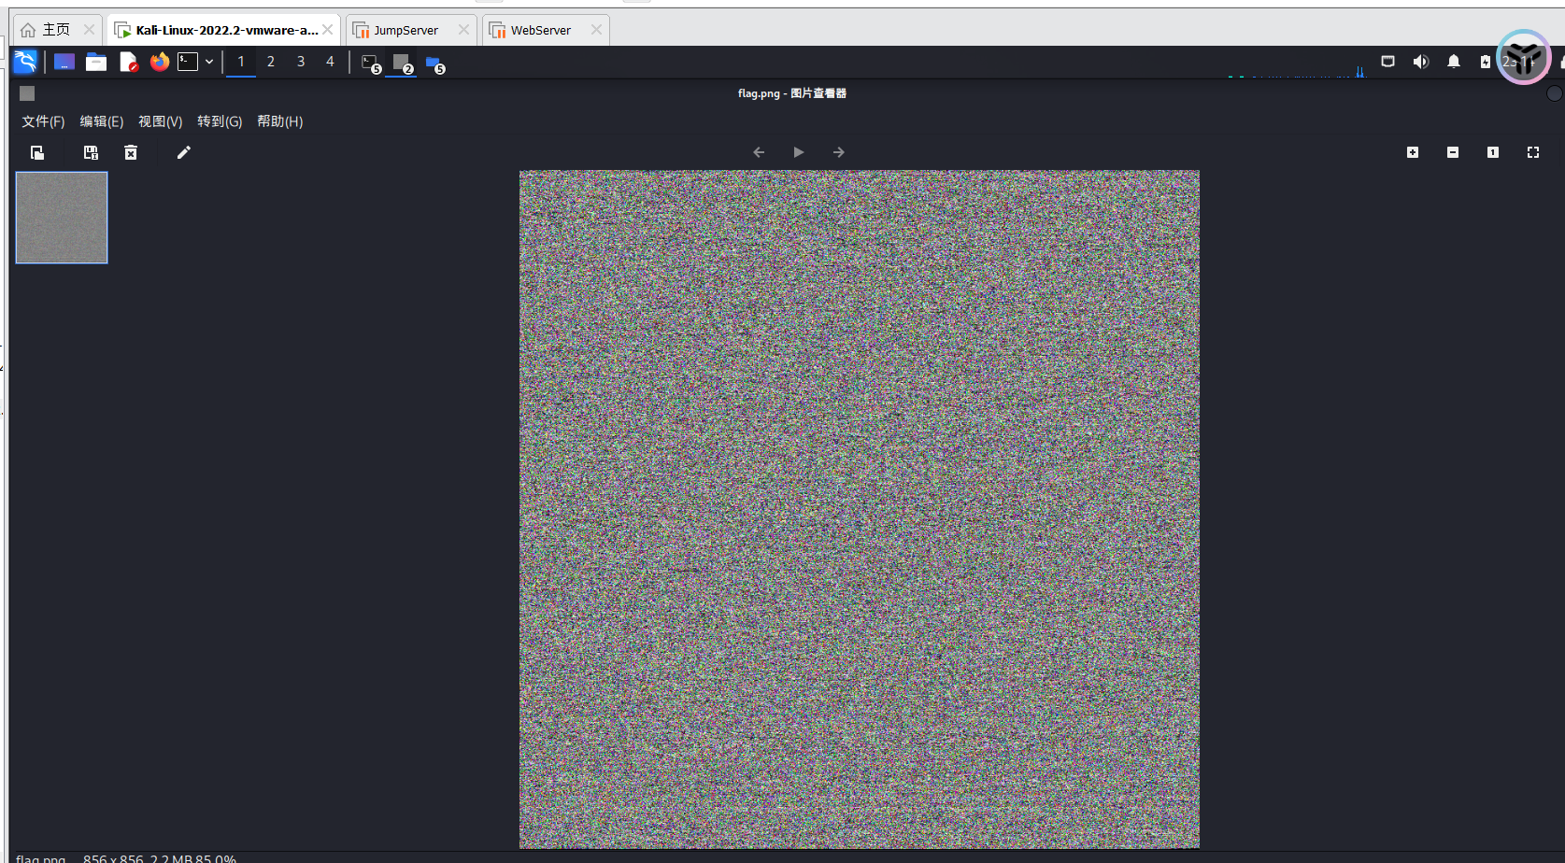Show the grouped file manager windows taskbar button
This screenshot has height=863, width=1565.
[x=434, y=63]
